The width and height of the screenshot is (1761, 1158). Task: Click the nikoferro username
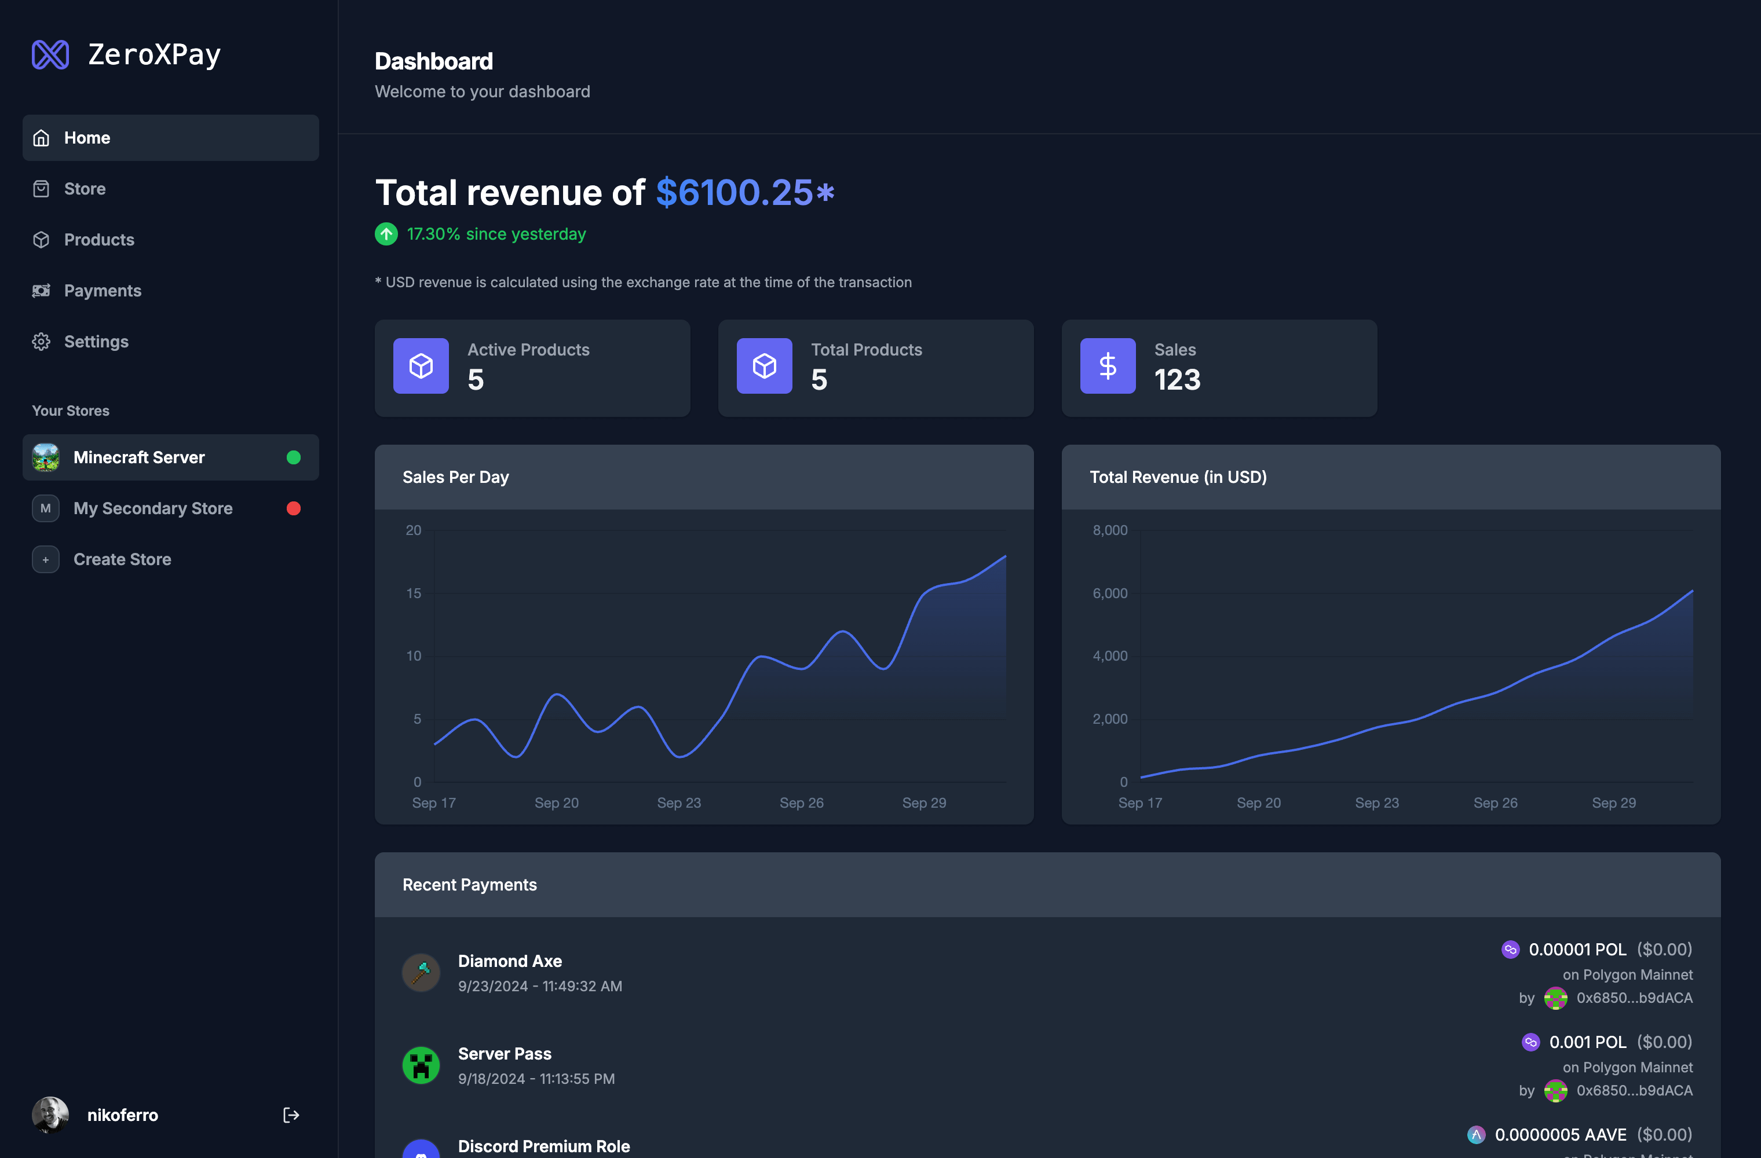(123, 1115)
